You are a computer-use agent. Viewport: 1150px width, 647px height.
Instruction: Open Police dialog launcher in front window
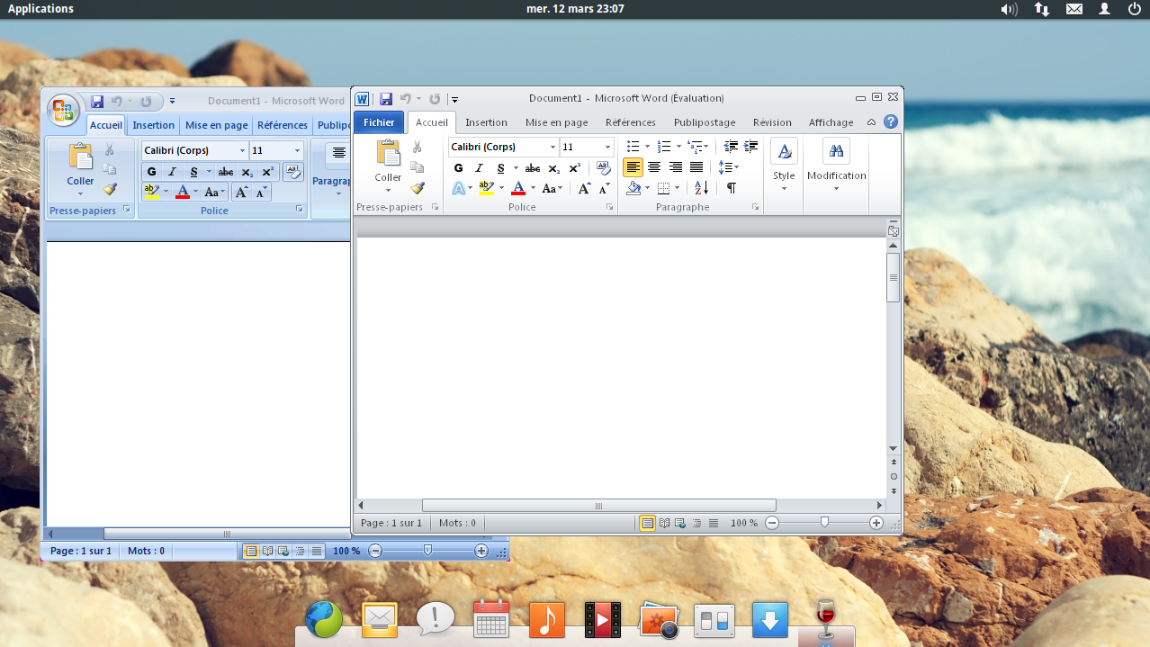(609, 207)
